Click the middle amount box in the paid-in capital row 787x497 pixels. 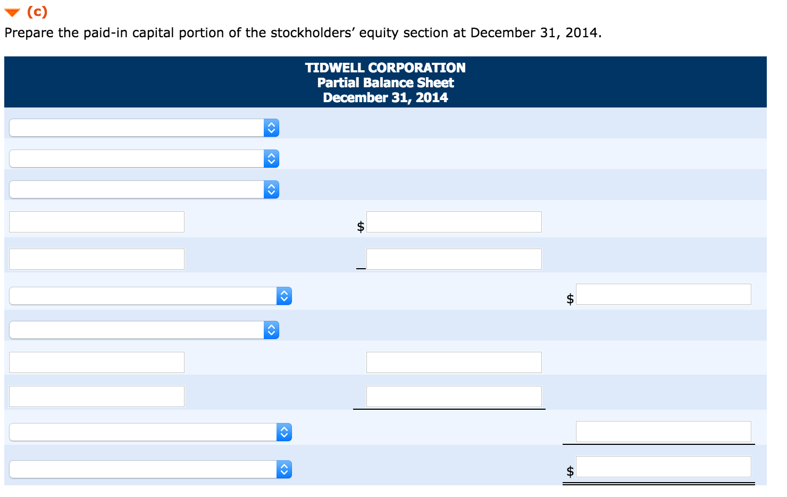[454, 362]
